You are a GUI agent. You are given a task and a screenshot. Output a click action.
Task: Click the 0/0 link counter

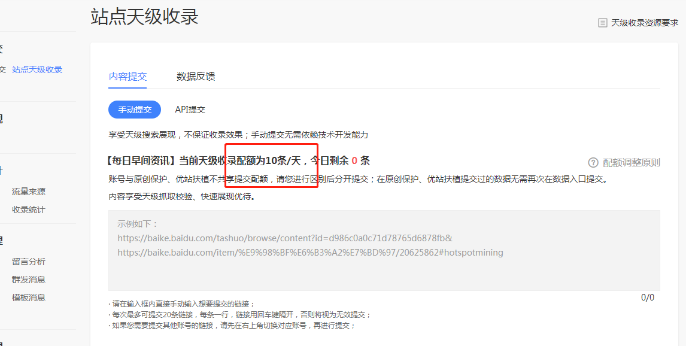(x=648, y=298)
